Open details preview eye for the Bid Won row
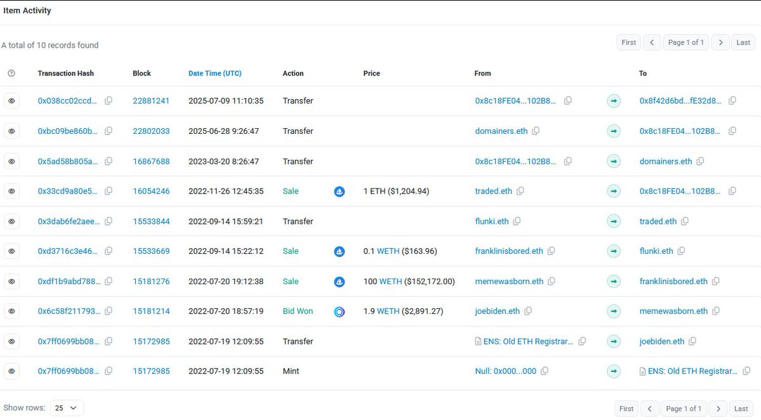Viewport: 761px width, 420px height. [11, 311]
